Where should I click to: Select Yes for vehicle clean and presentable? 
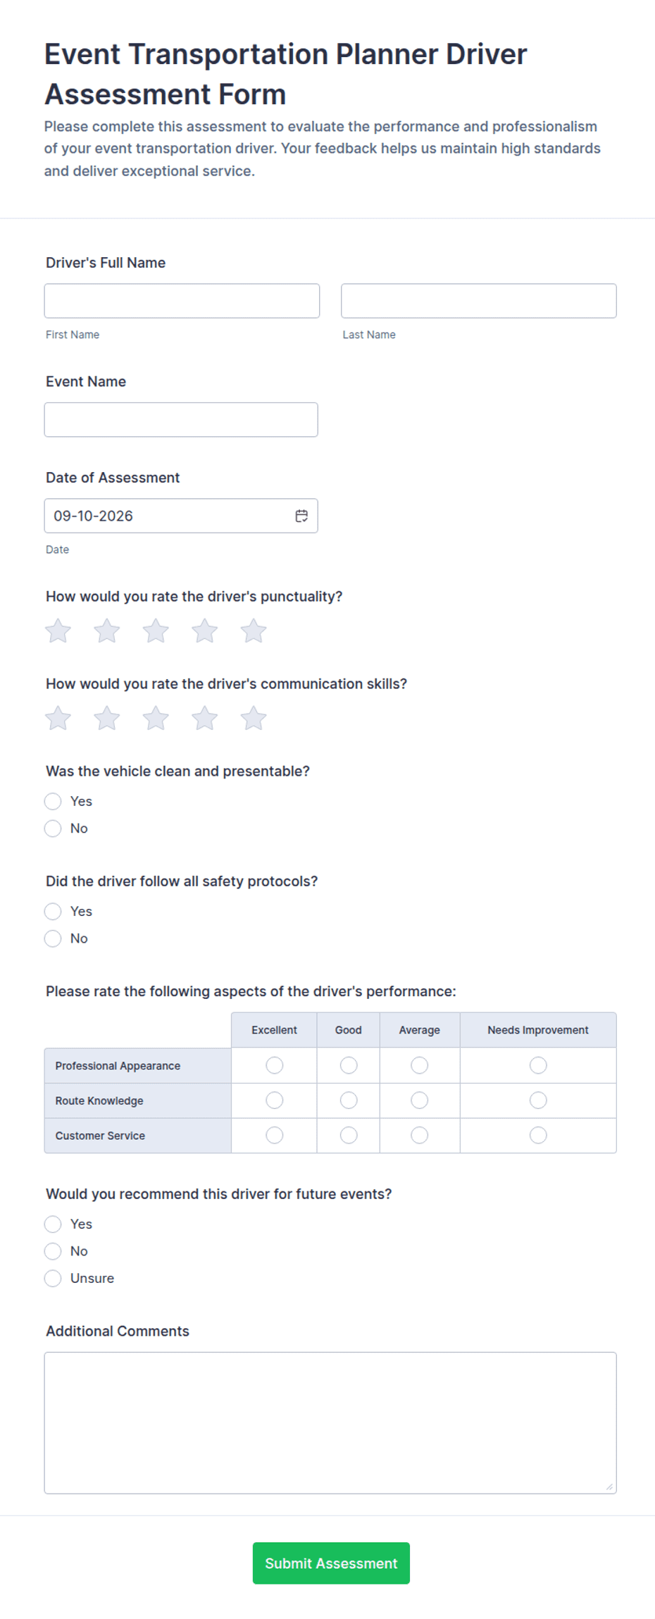point(53,801)
